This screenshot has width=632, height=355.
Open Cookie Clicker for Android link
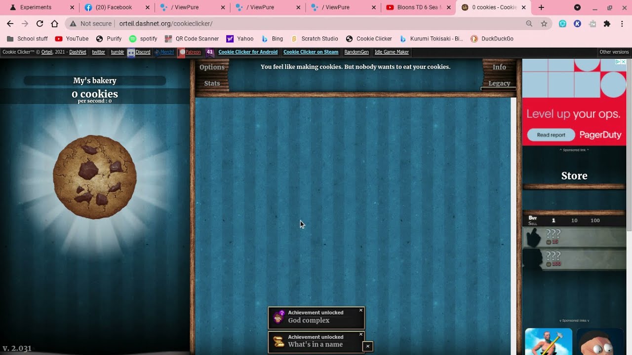coord(248,52)
